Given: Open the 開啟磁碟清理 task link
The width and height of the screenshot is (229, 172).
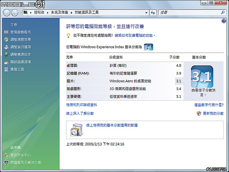Looking at the screenshot, I should click(x=21, y=62).
